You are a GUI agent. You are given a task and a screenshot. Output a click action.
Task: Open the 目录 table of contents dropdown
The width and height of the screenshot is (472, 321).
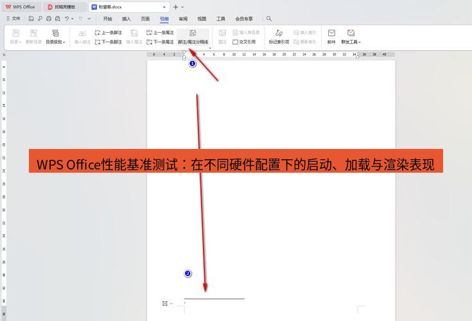point(15,37)
